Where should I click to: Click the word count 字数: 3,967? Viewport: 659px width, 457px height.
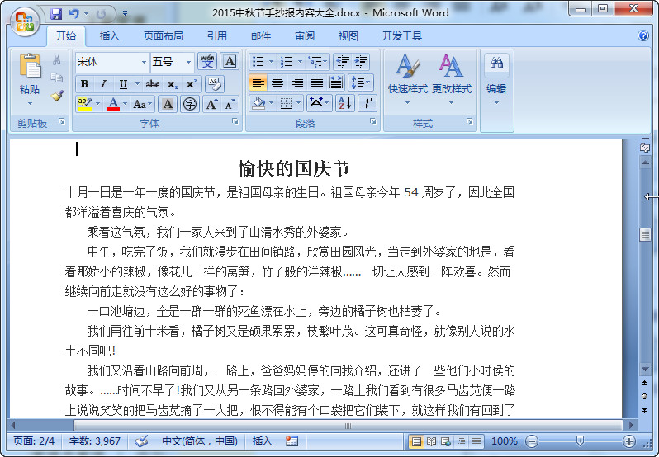click(95, 441)
